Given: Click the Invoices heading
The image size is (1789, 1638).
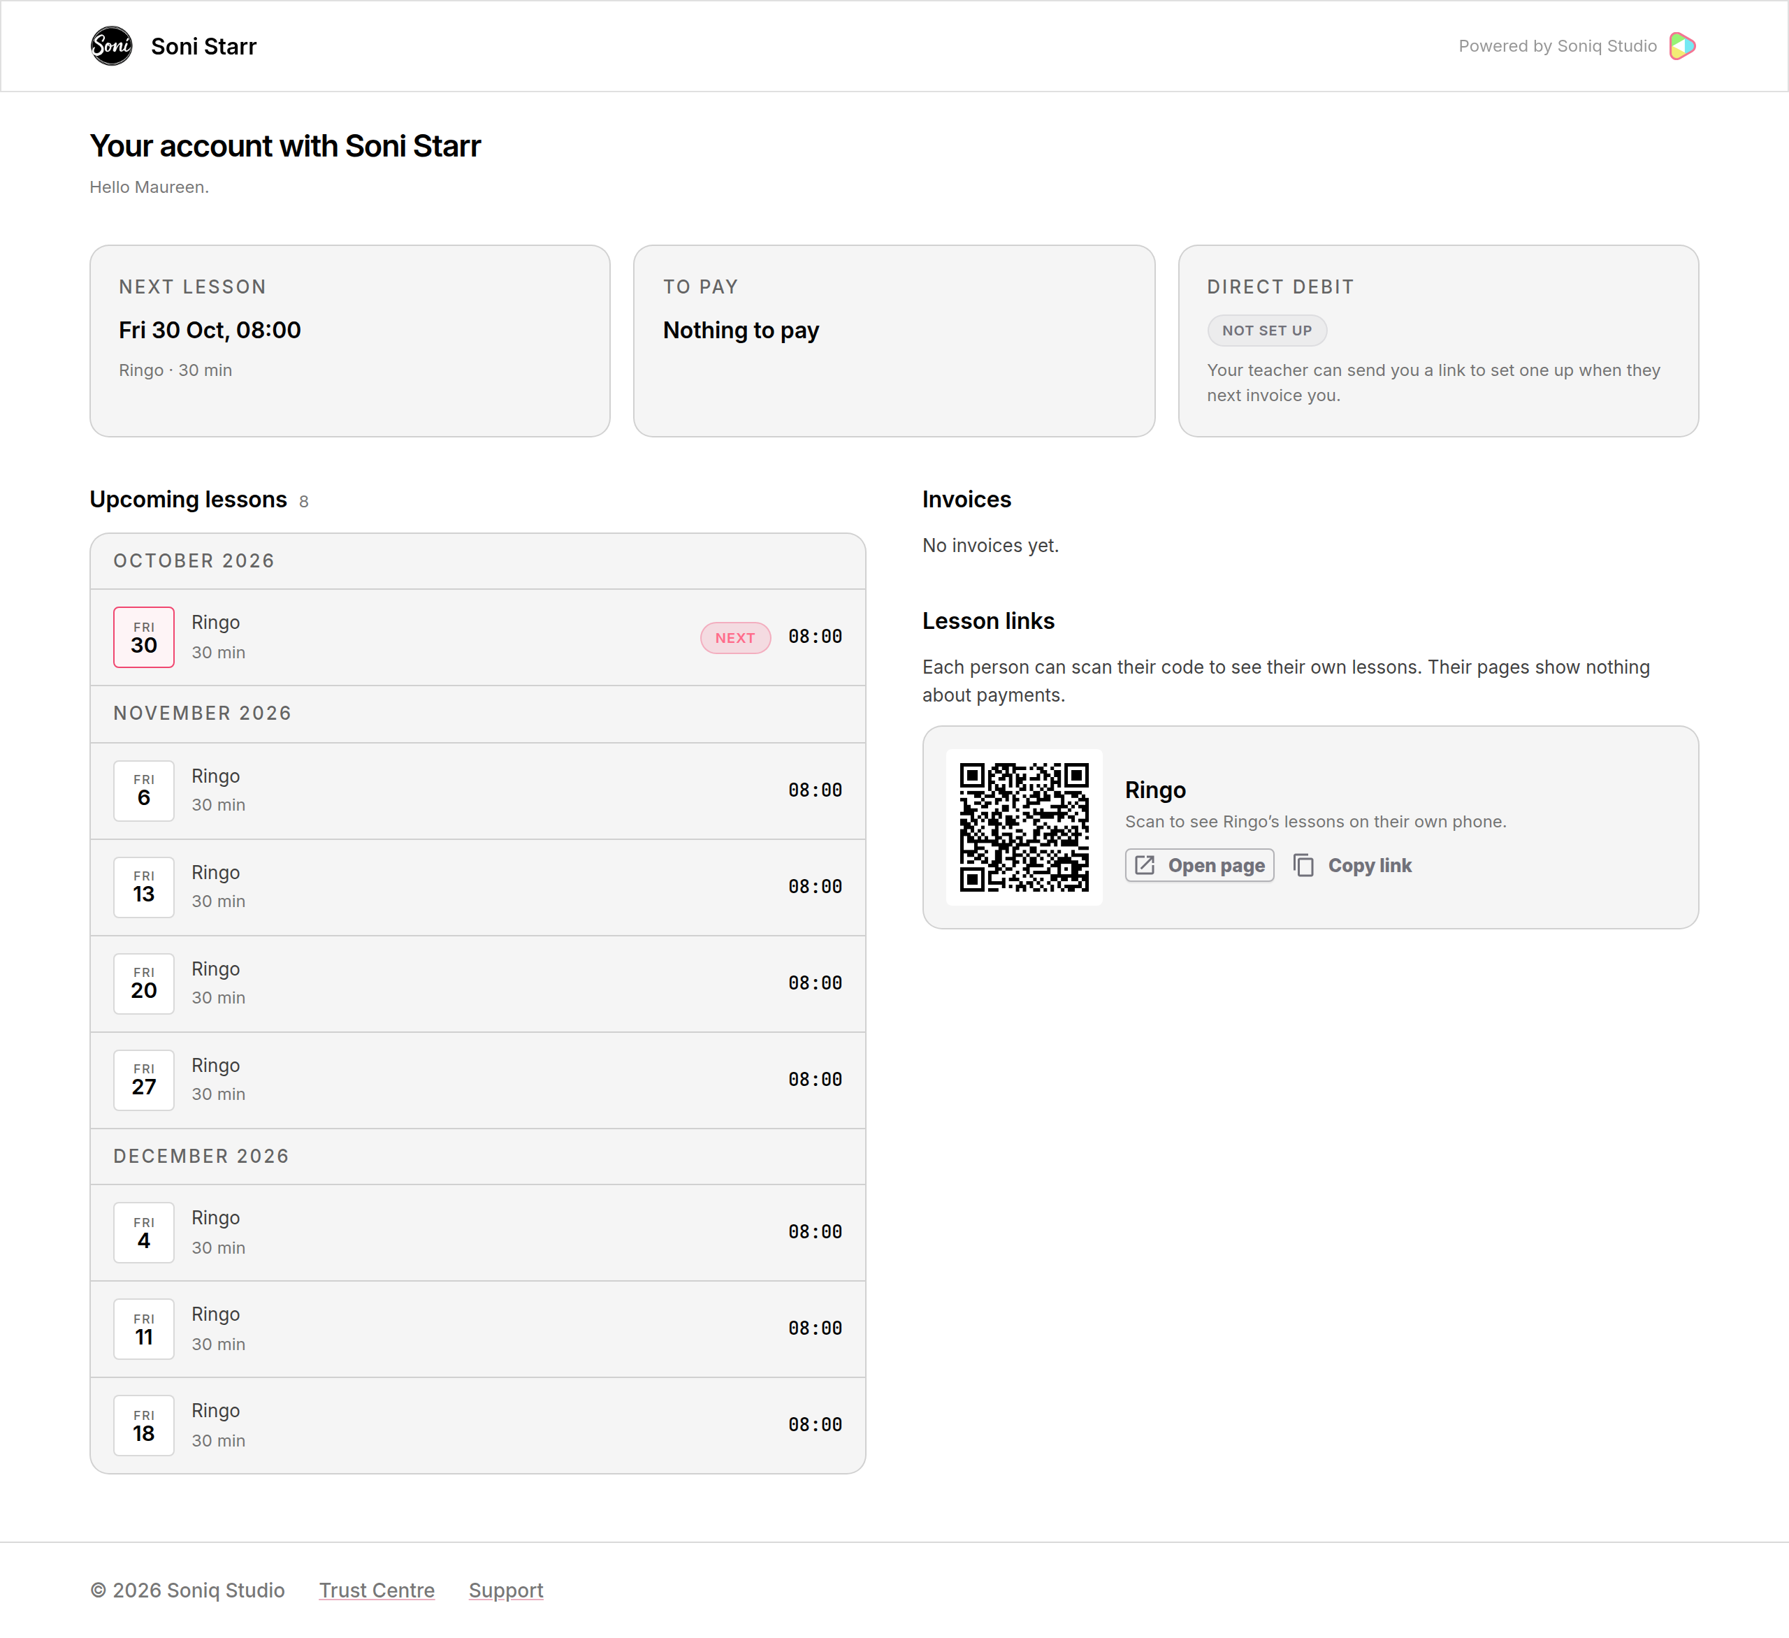Looking at the screenshot, I should pos(966,500).
